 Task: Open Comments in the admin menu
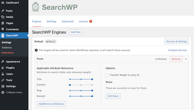click(x=12, y=29)
